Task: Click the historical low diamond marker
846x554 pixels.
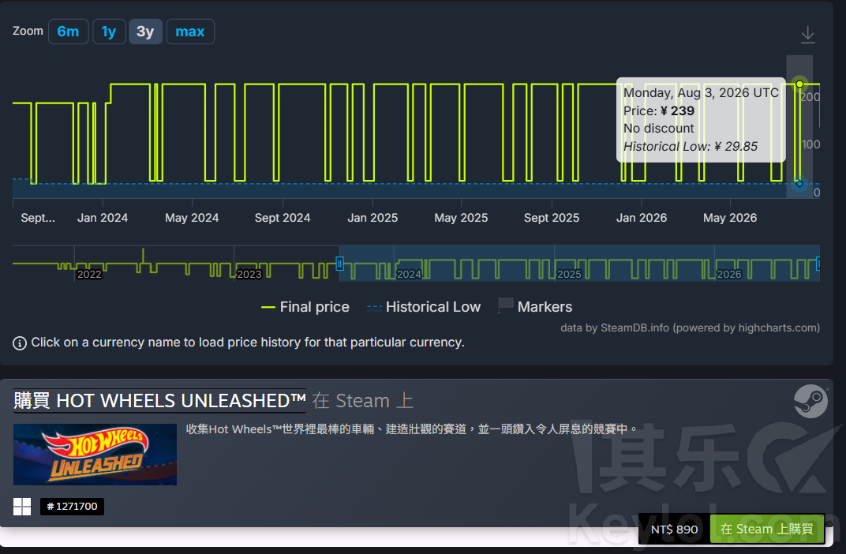Action: (x=799, y=183)
